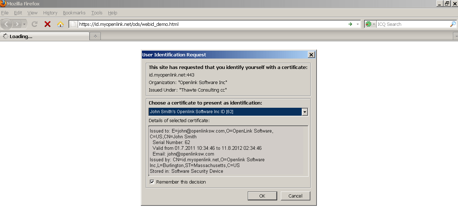458x213 pixels.
Task: Click the search magnifier icon
Action: point(453,24)
